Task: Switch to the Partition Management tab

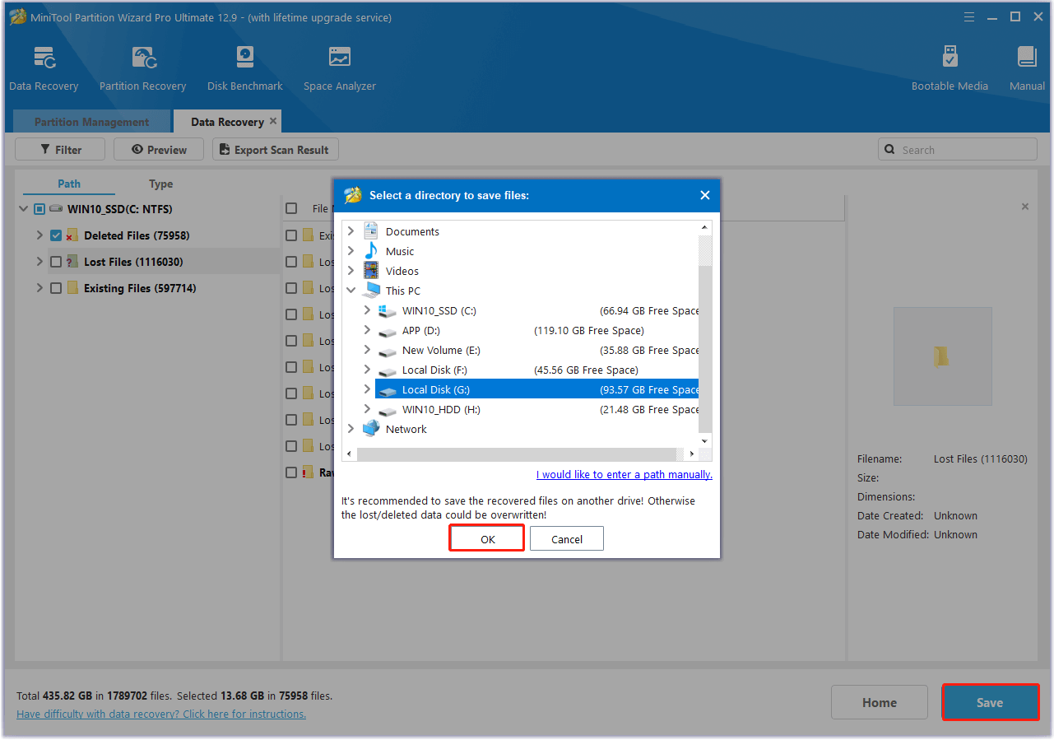Action: (x=91, y=121)
